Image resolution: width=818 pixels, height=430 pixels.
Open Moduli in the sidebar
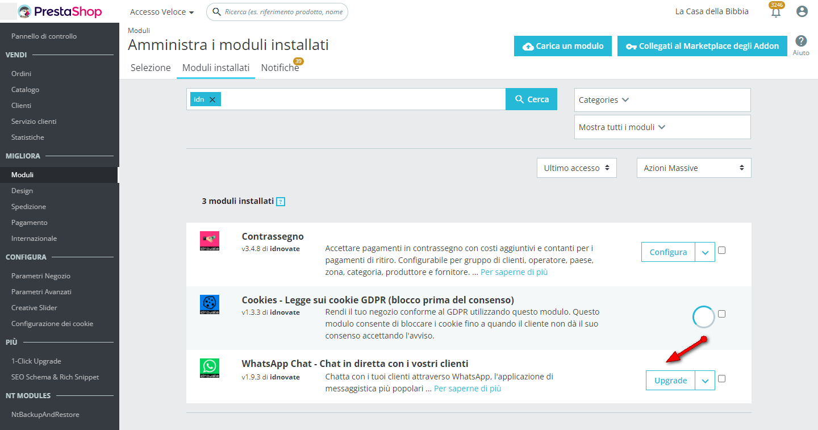pyautogui.click(x=60, y=175)
